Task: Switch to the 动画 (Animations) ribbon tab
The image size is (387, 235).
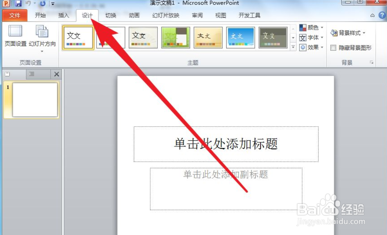Action: pyautogui.click(x=134, y=15)
